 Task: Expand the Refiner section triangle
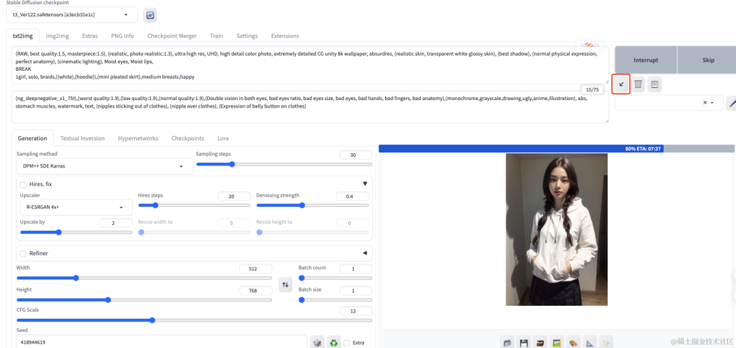click(x=365, y=253)
